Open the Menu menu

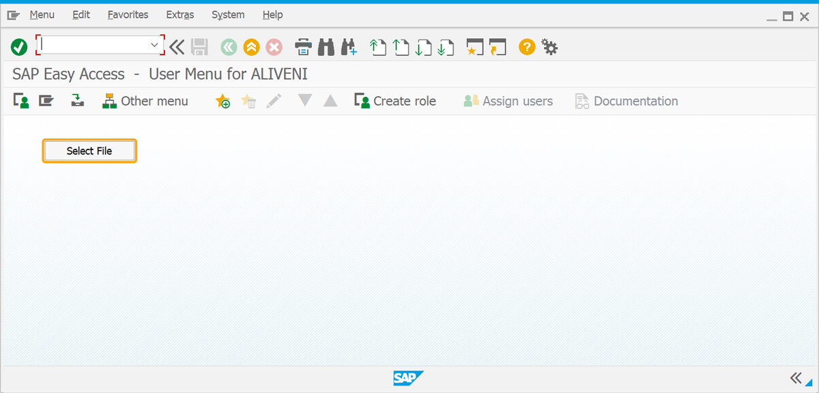click(x=42, y=14)
